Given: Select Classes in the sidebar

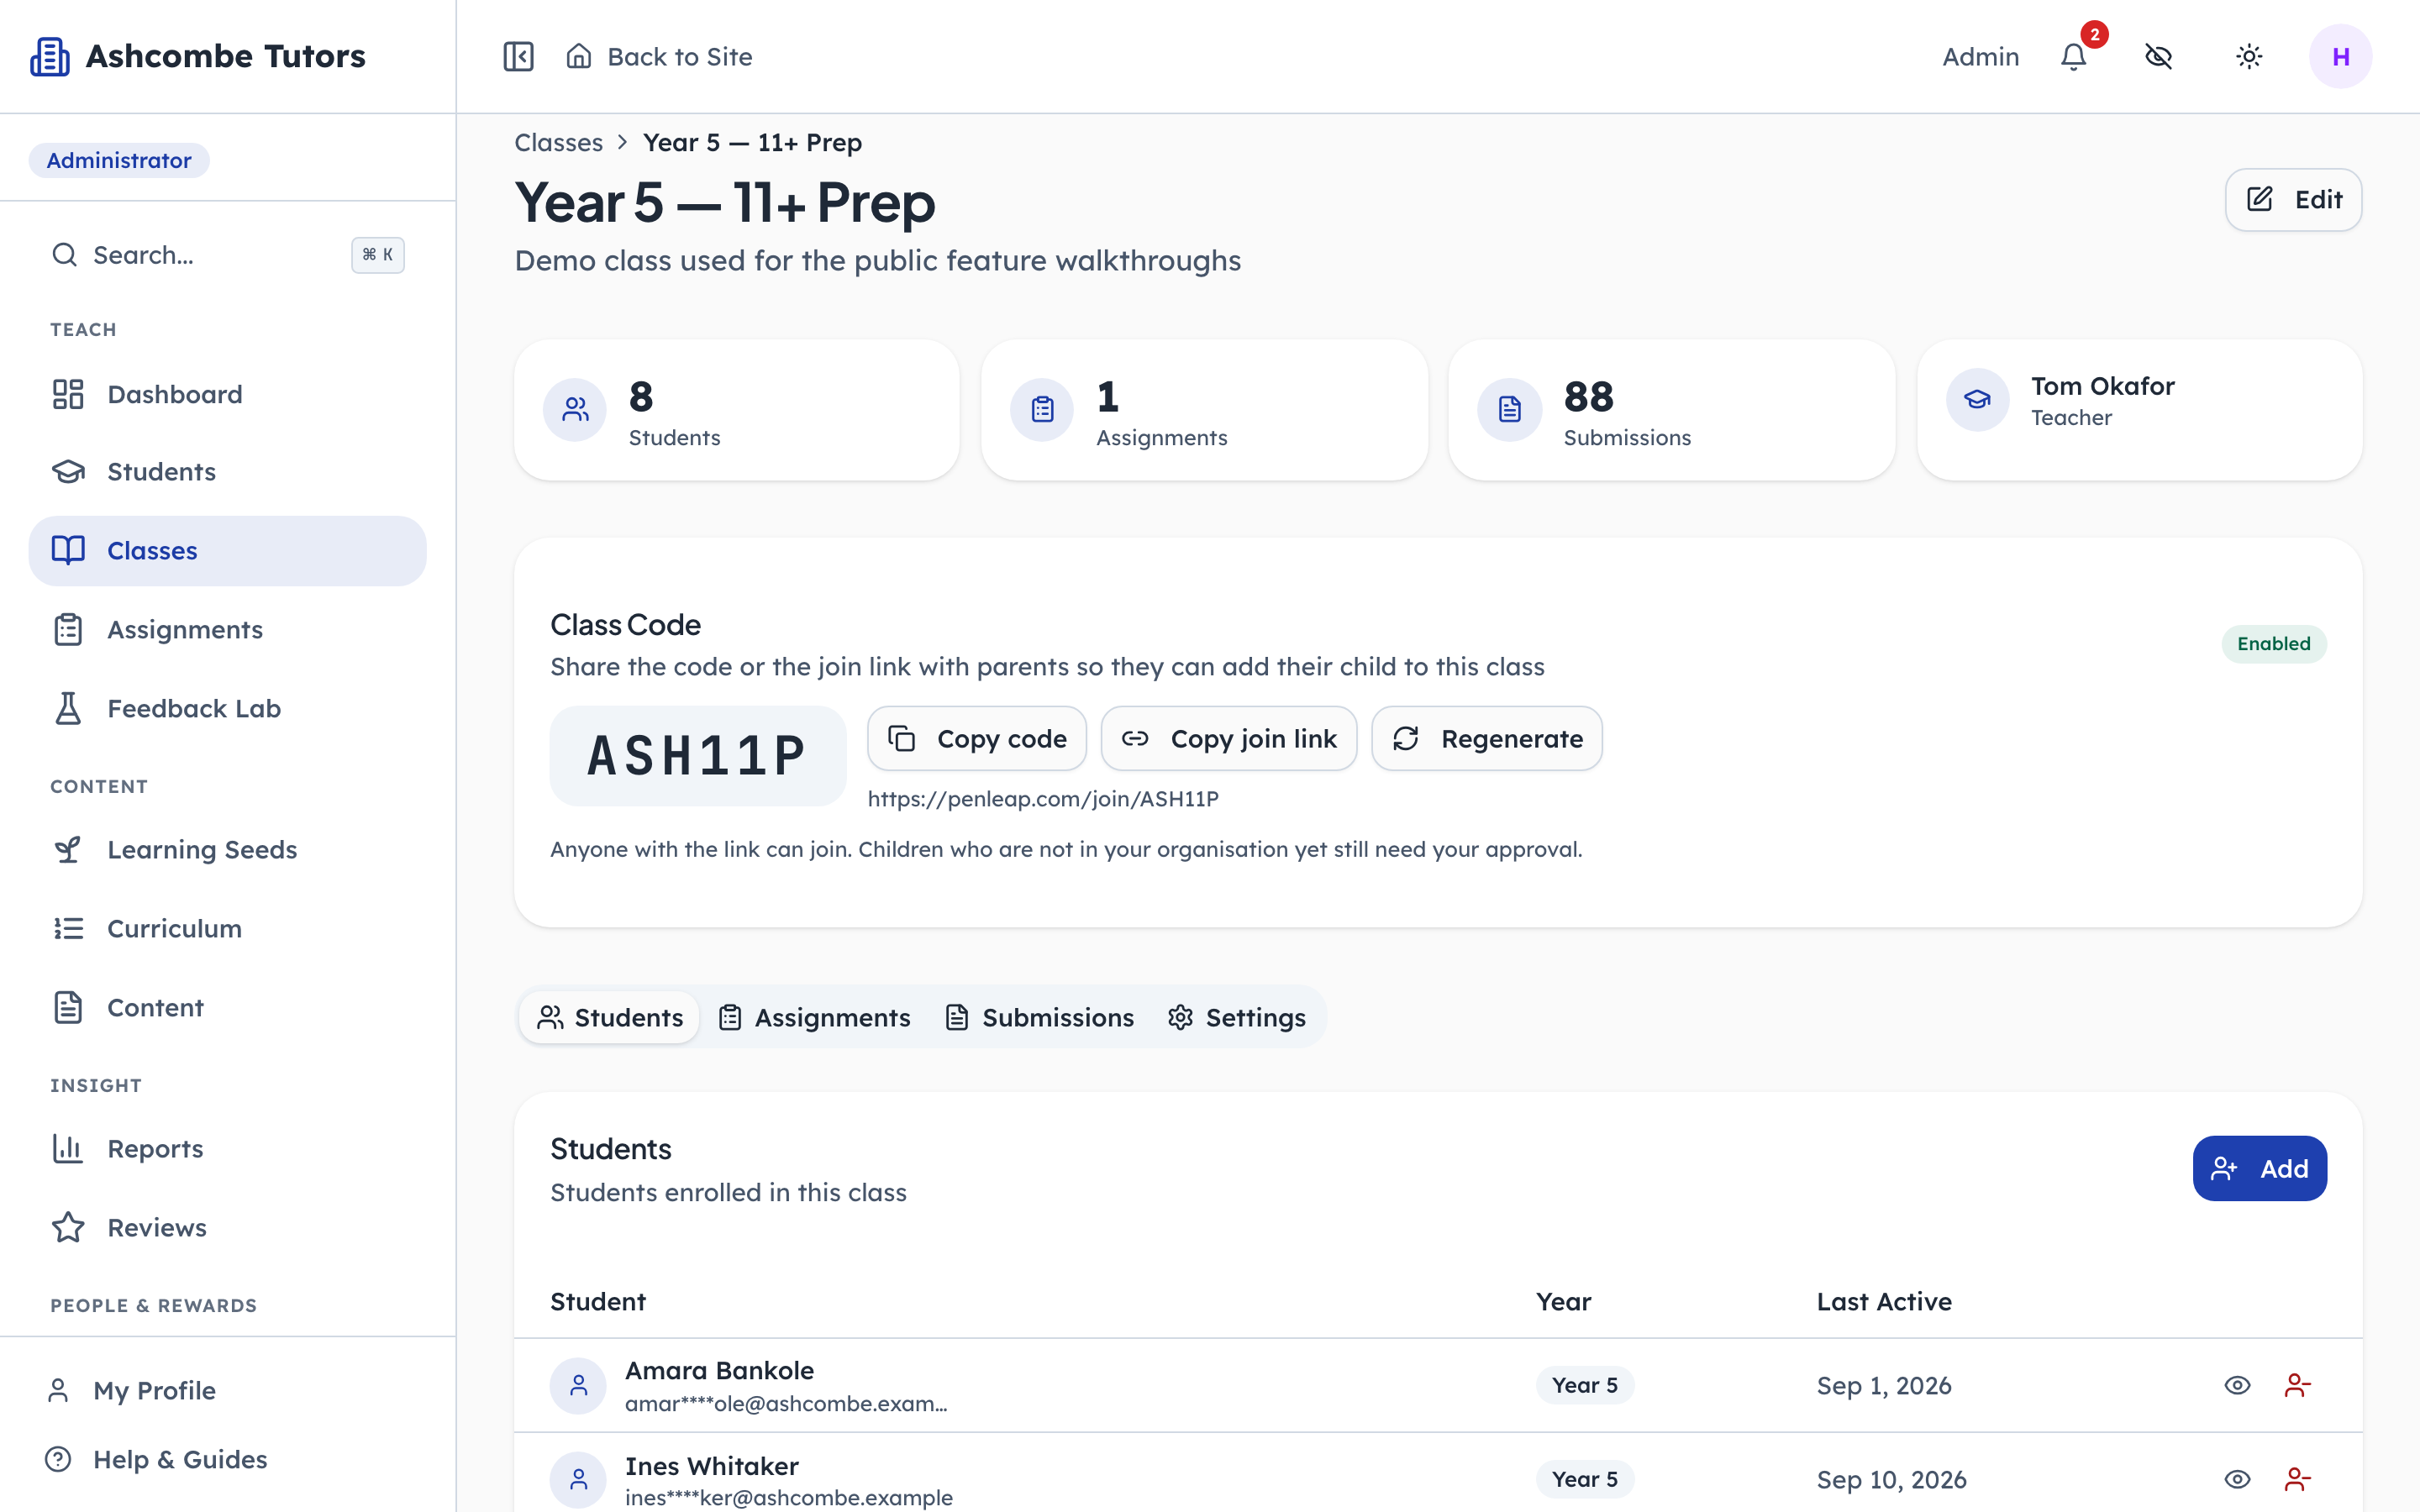Looking at the screenshot, I should click(x=228, y=551).
